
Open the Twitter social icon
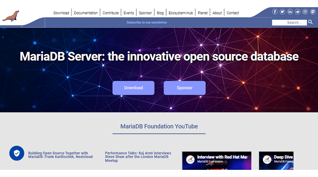[282, 12]
